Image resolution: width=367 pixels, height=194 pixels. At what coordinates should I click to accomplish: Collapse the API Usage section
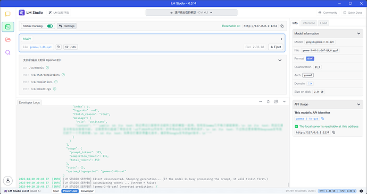358,104
